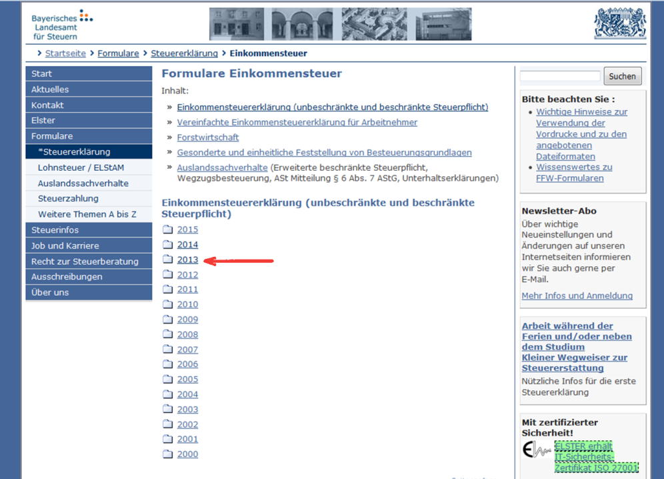Open Job und Karriere menu item
This screenshot has height=479, width=664.
click(89, 246)
